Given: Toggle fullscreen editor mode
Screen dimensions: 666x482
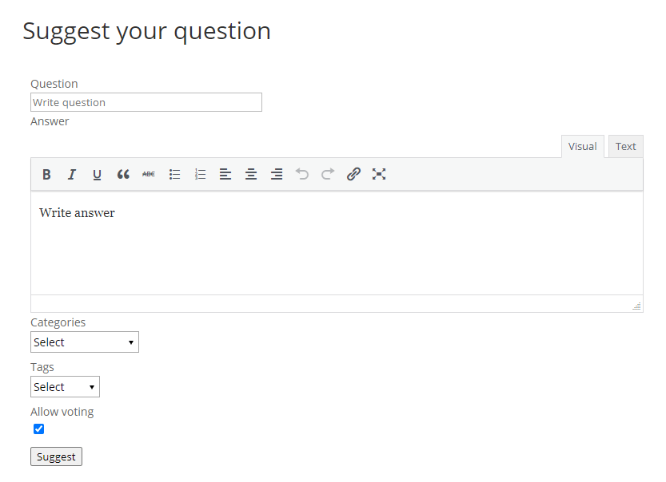Looking at the screenshot, I should click(379, 174).
